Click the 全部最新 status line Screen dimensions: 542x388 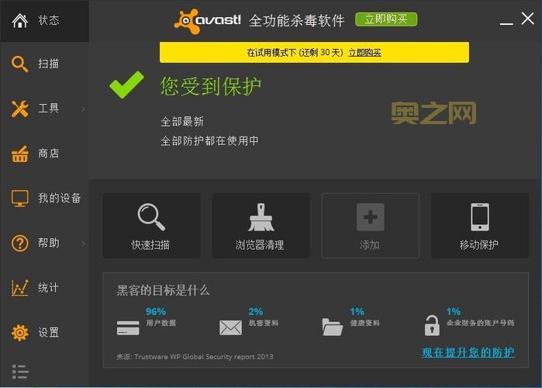(182, 122)
